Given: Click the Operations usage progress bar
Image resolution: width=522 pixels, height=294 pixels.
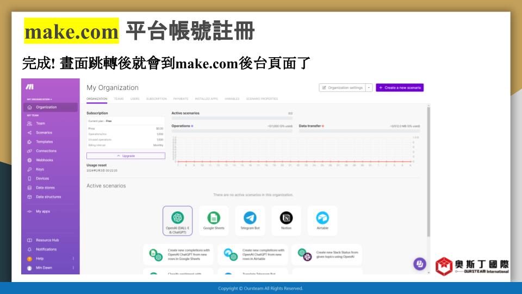Looking at the screenshot, I should [232, 131].
